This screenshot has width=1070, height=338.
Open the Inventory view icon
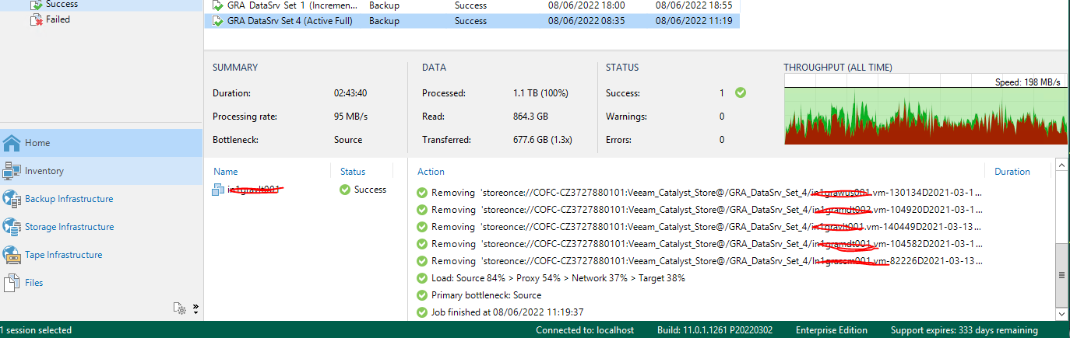(x=12, y=171)
